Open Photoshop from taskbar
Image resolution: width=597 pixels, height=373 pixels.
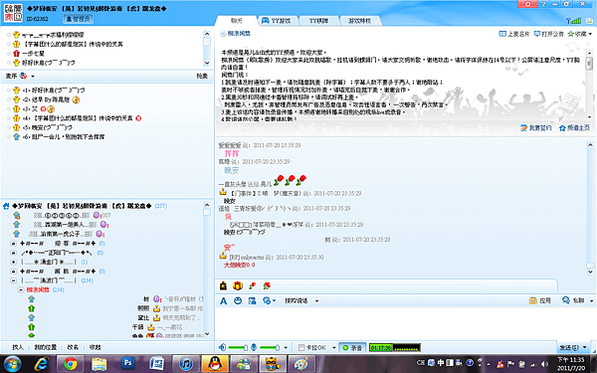(x=128, y=363)
